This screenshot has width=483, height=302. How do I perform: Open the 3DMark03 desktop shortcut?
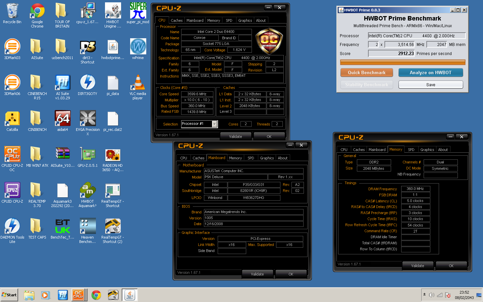click(x=12, y=49)
